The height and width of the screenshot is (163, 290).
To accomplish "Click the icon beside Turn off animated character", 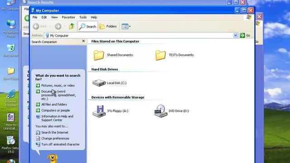I will tap(38, 144).
